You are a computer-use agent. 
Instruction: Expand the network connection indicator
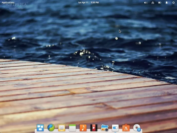point(153,3)
